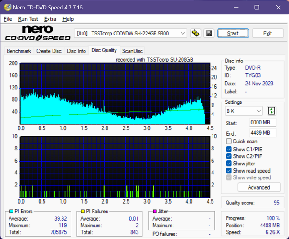Open the File menu
Image resolution: width=289 pixels, height=239 pixels.
tap(8, 19)
